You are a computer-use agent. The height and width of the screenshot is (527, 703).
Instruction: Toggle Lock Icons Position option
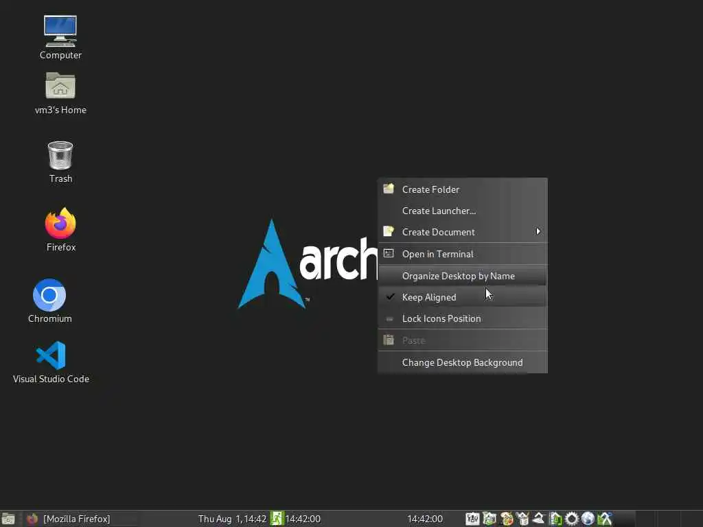point(463,318)
